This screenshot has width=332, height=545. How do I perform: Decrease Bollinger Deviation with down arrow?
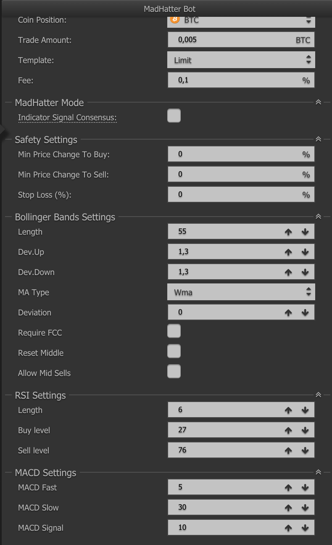[x=305, y=312]
